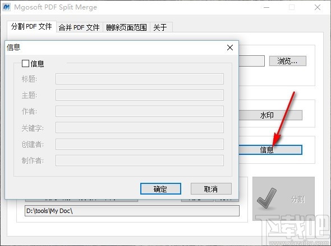Close the Mgosoft PDF Split Merge window
This screenshot has height=246, width=331.
(x=318, y=7)
